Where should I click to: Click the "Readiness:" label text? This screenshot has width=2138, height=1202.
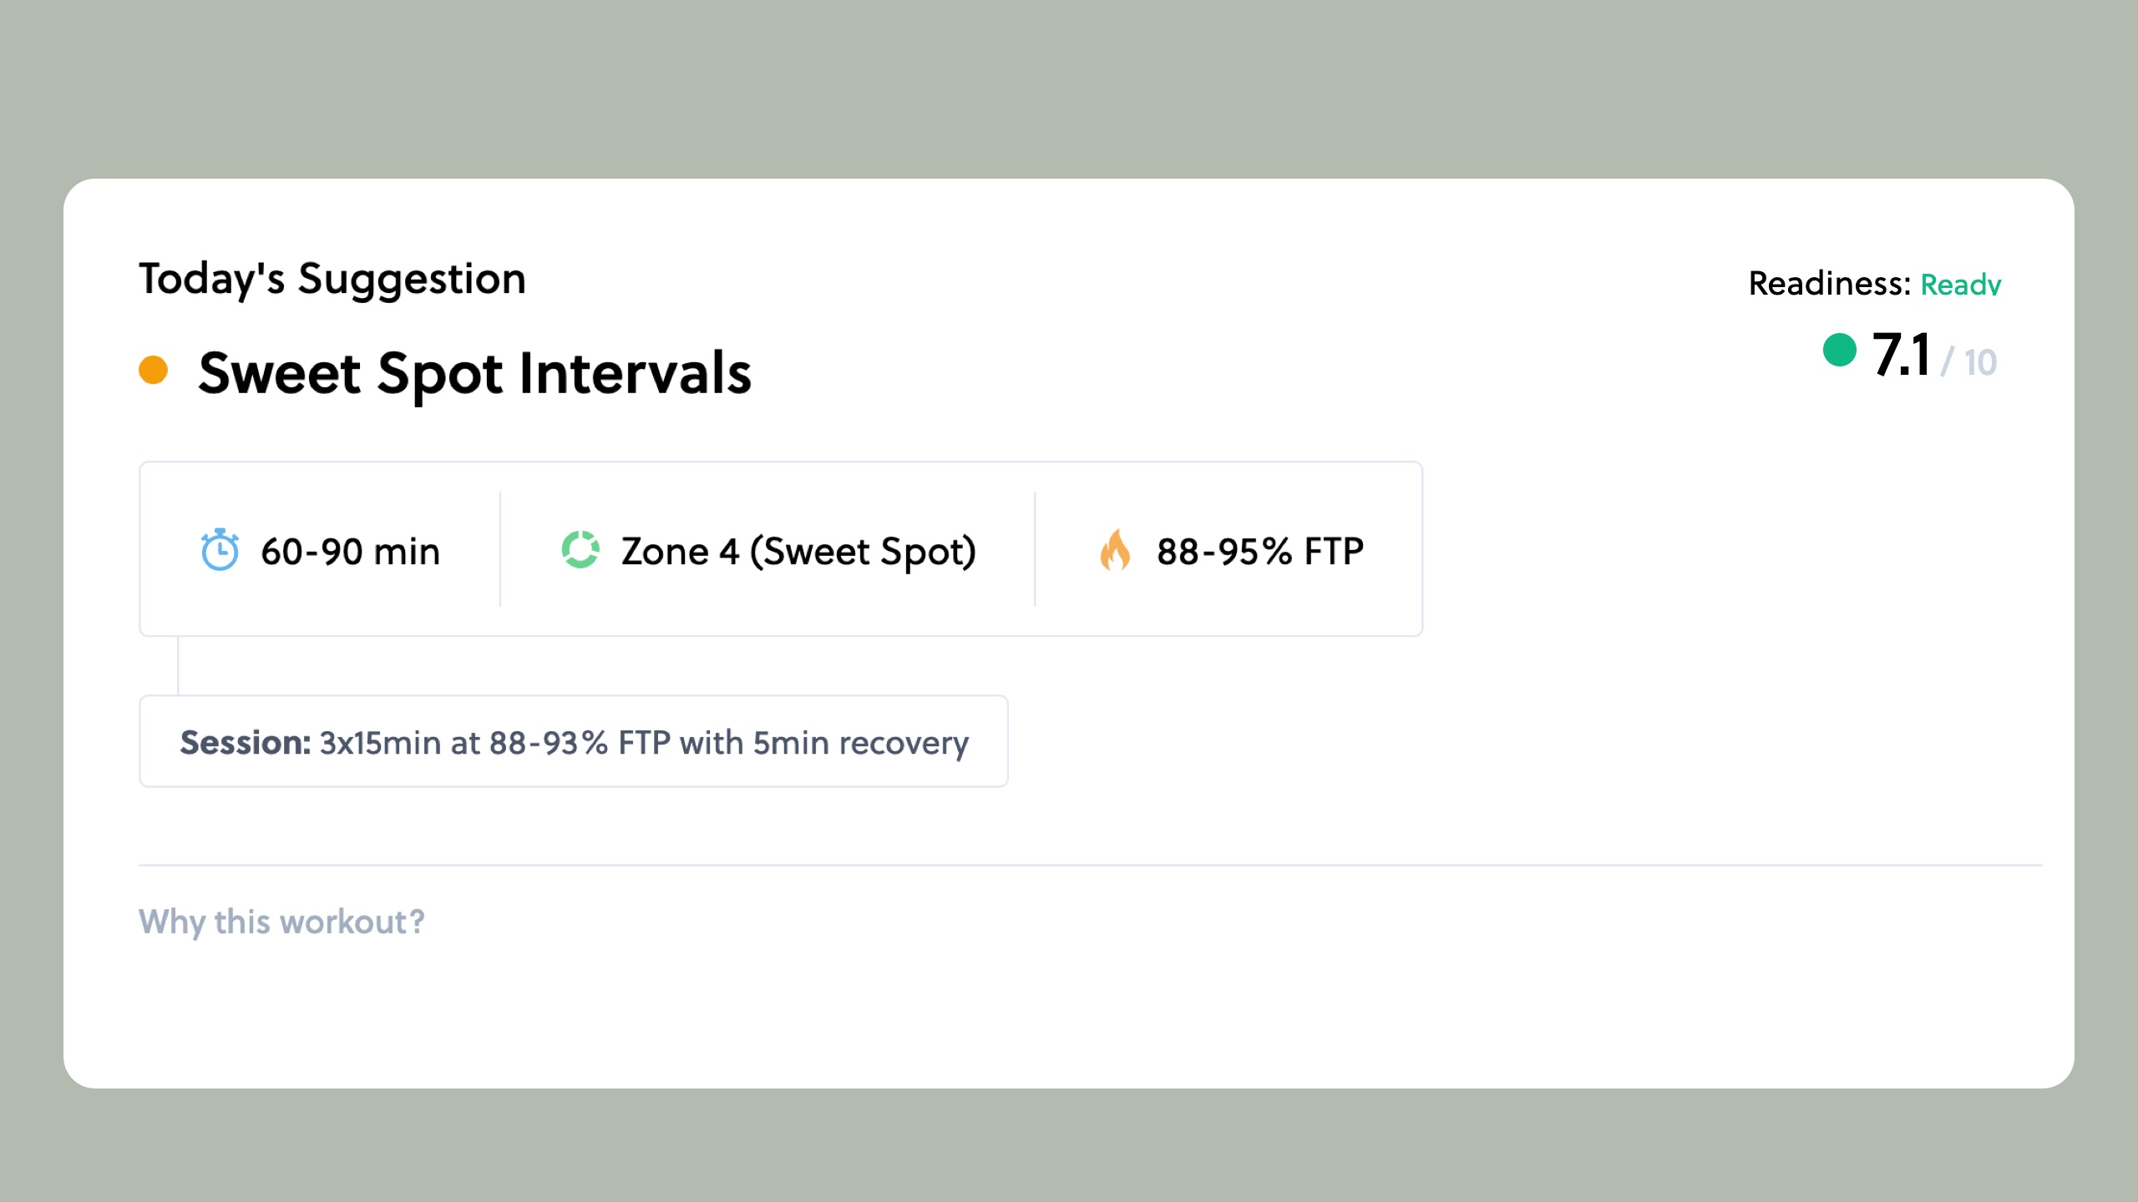click(x=1829, y=284)
